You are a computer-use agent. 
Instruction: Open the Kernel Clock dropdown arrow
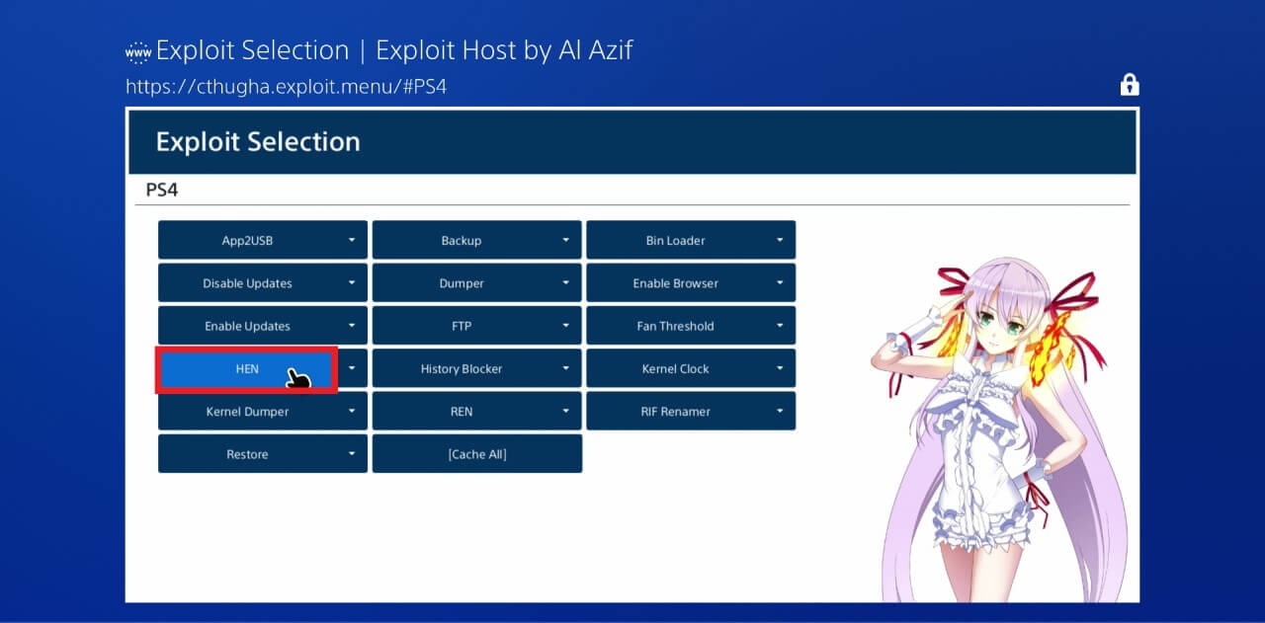click(x=780, y=369)
